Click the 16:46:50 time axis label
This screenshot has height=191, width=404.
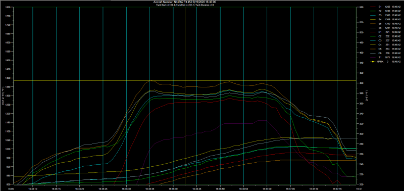tap(220, 188)
